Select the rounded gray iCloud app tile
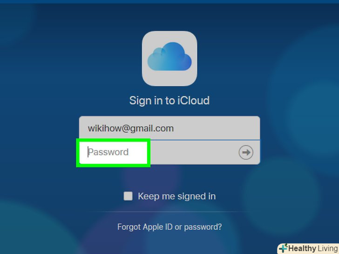This screenshot has width=339, height=254. 169,58
